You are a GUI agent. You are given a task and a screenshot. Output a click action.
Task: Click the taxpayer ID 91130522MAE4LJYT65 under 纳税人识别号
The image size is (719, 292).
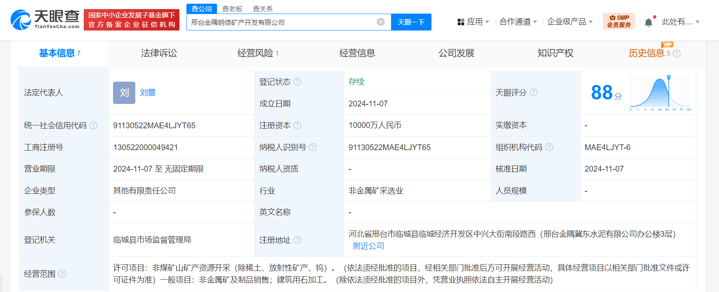(389, 147)
